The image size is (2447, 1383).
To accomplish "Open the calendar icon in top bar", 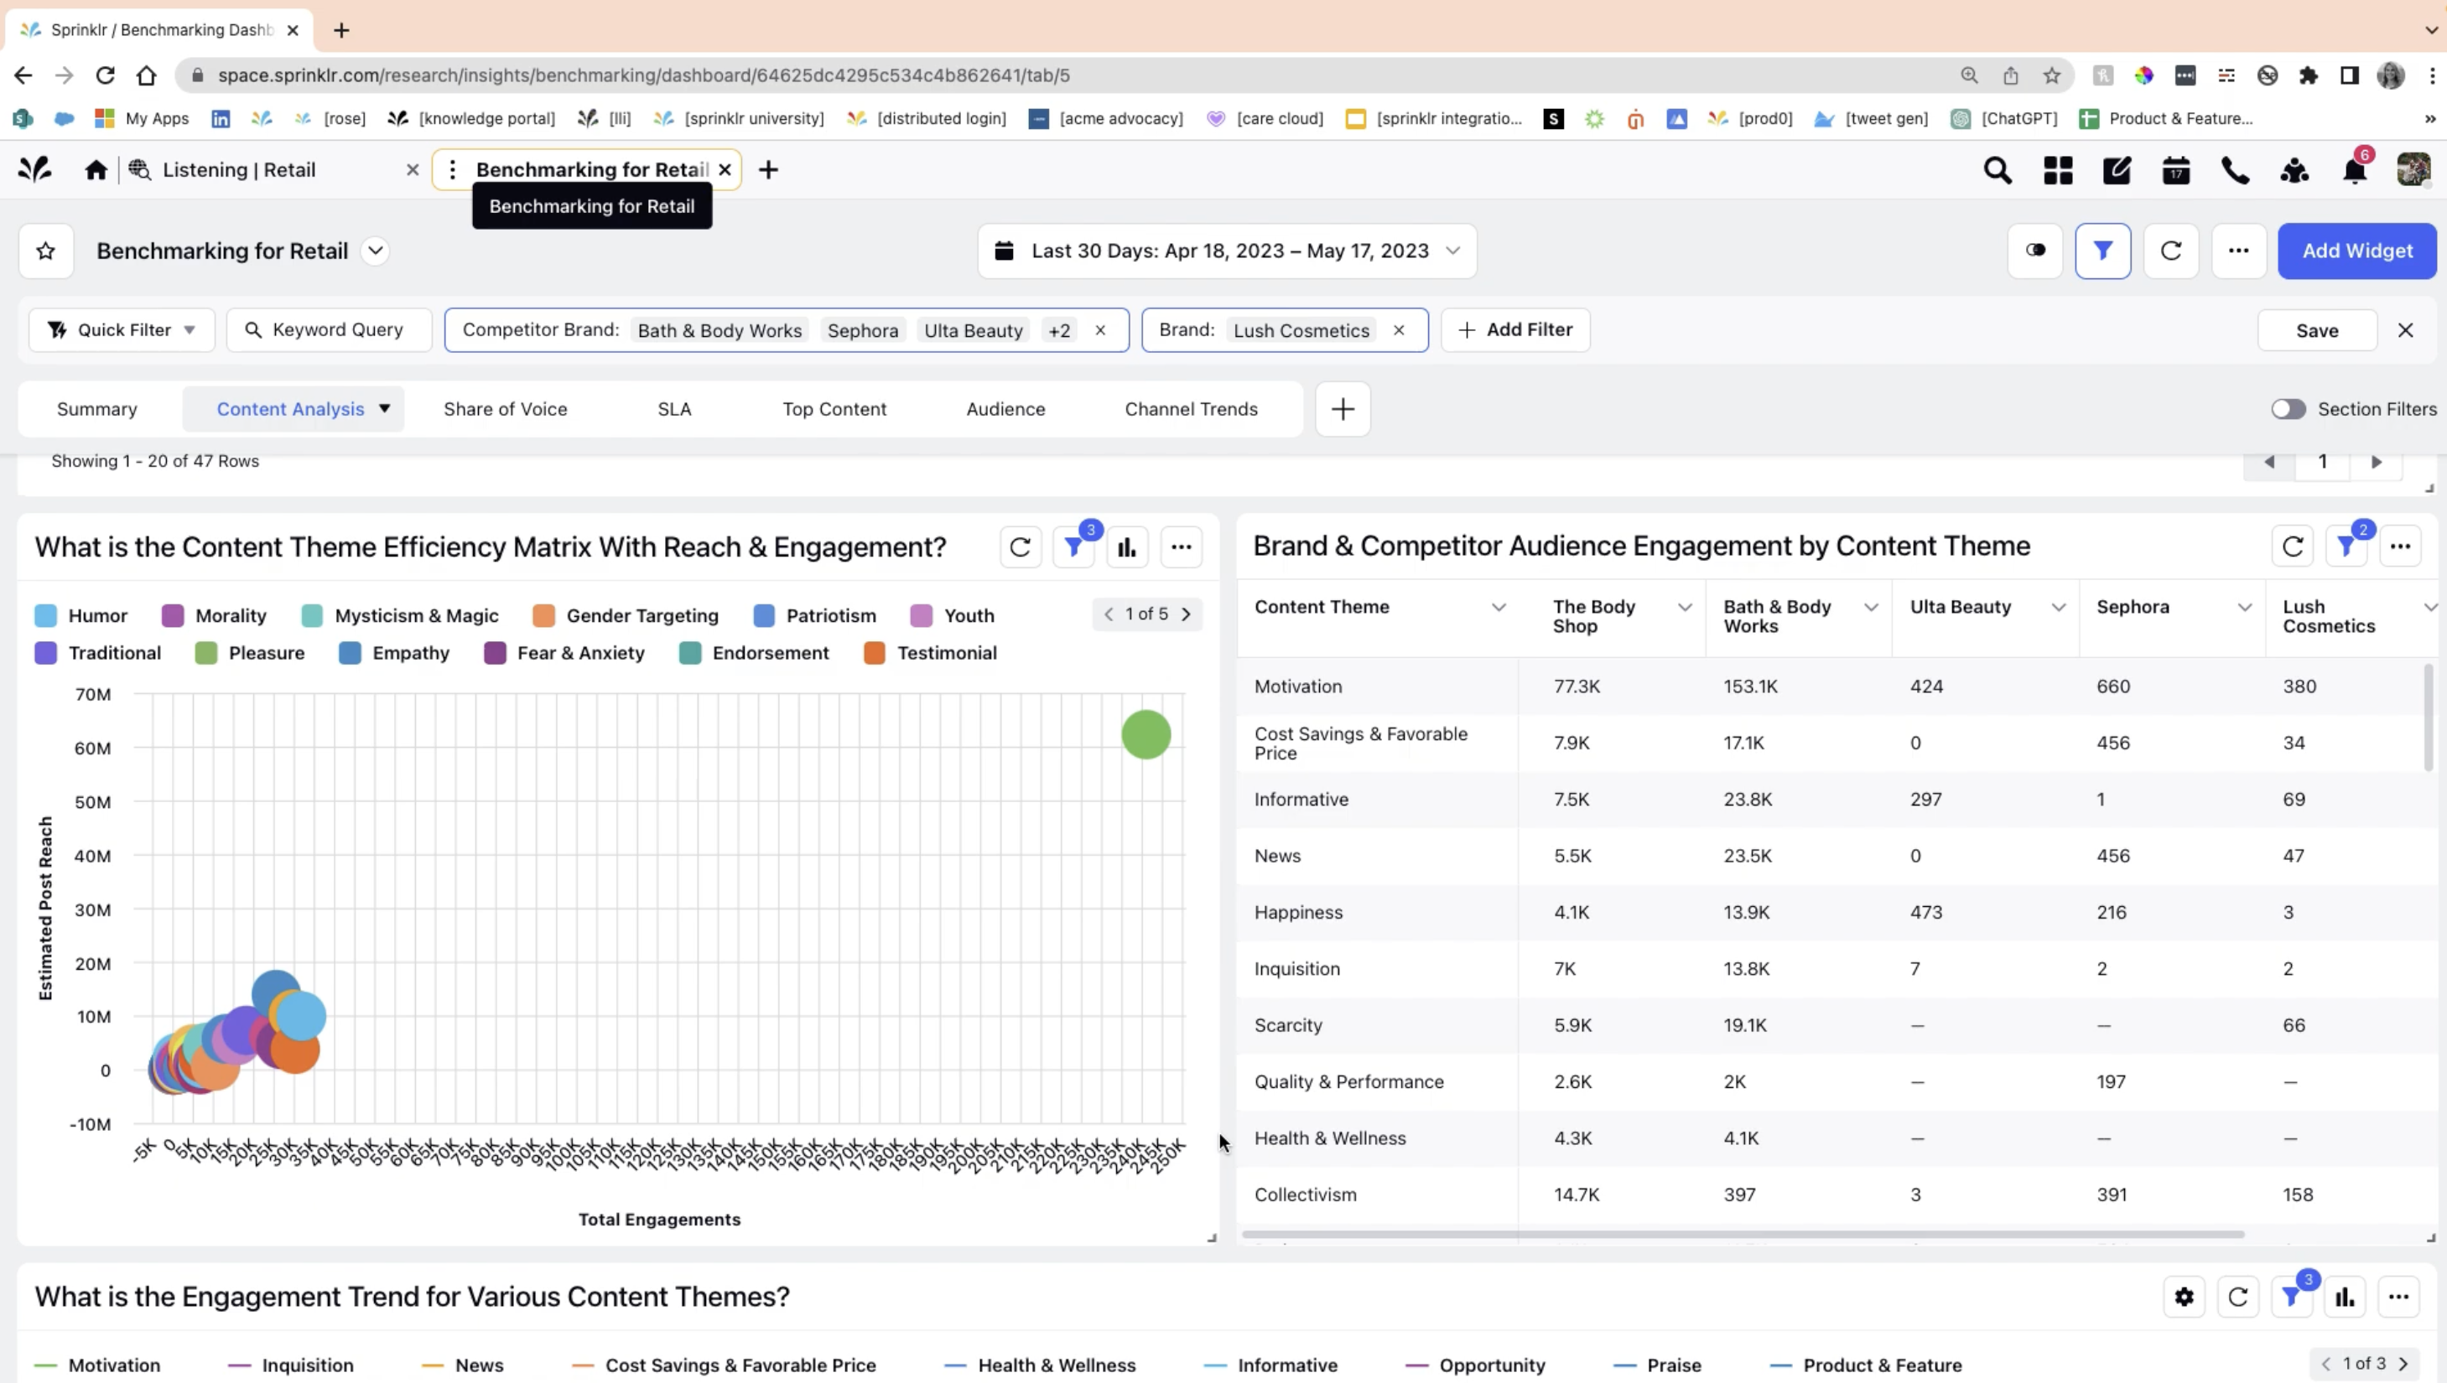I will pyautogui.click(x=2175, y=171).
